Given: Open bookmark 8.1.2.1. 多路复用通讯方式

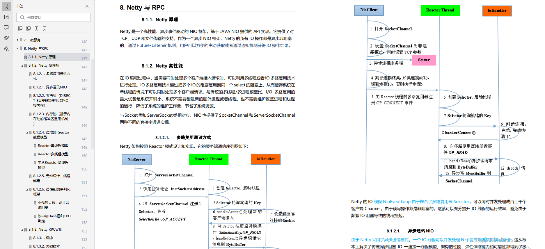Looking at the screenshot, I should click(52, 76).
